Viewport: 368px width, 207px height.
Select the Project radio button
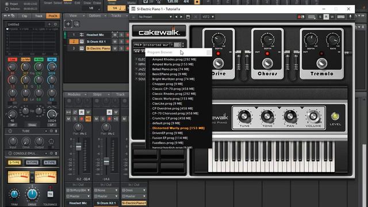pyautogui.click(x=7, y=4)
